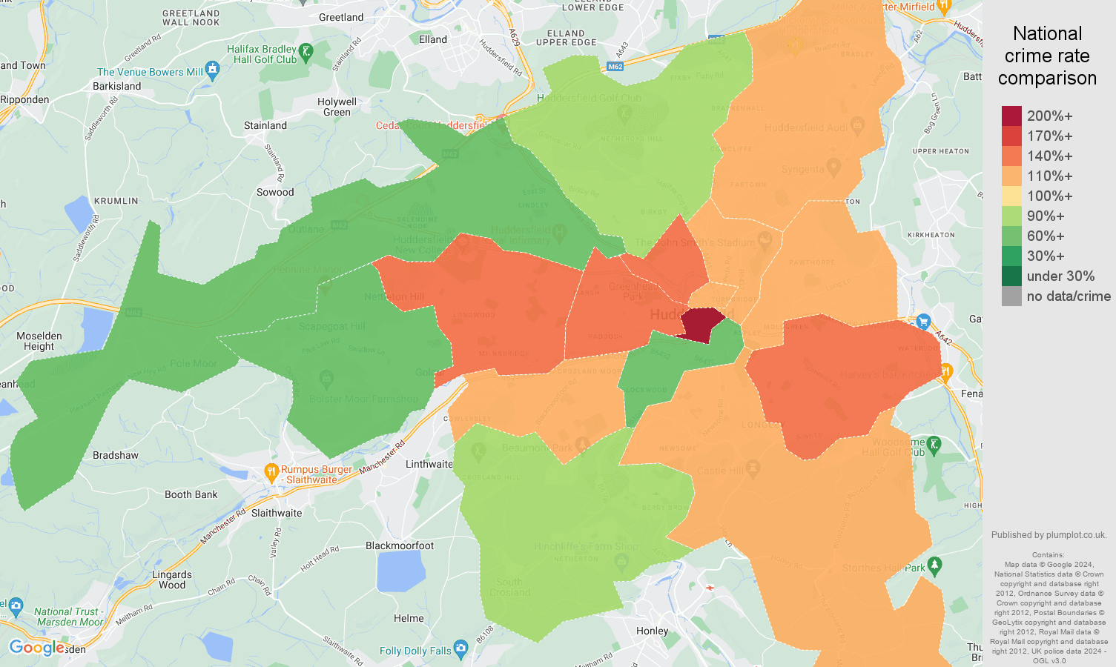
Task: Click the Bolster Moor Farmshop pin
Action: pos(326,379)
